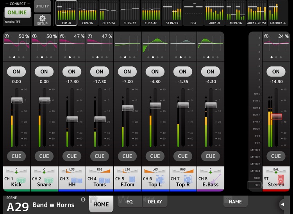Click the drum kit icon on CH 7 Top R

[x=188, y=179]
